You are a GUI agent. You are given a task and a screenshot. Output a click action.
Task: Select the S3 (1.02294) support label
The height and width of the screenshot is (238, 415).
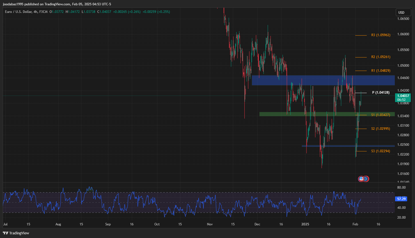pyautogui.click(x=380, y=151)
